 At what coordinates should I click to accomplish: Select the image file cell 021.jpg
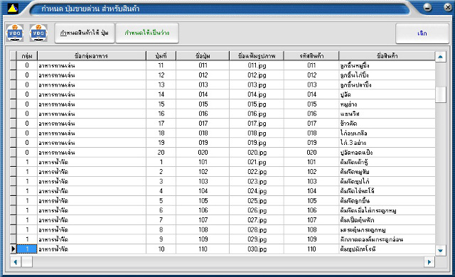coord(257,162)
